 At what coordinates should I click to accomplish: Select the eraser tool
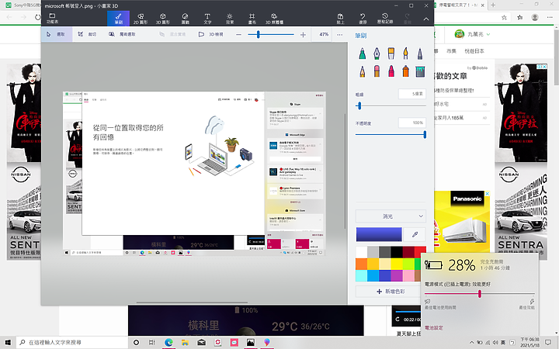click(377, 71)
